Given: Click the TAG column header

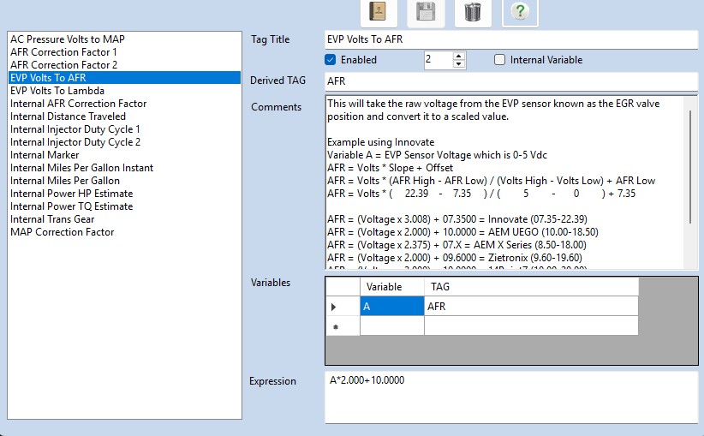Looking at the screenshot, I should click(x=531, y=287).
